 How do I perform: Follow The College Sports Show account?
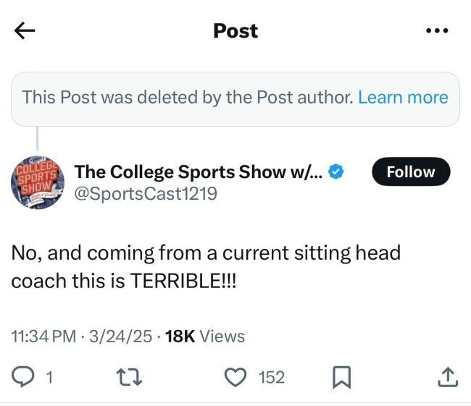[x=410, y=172]
